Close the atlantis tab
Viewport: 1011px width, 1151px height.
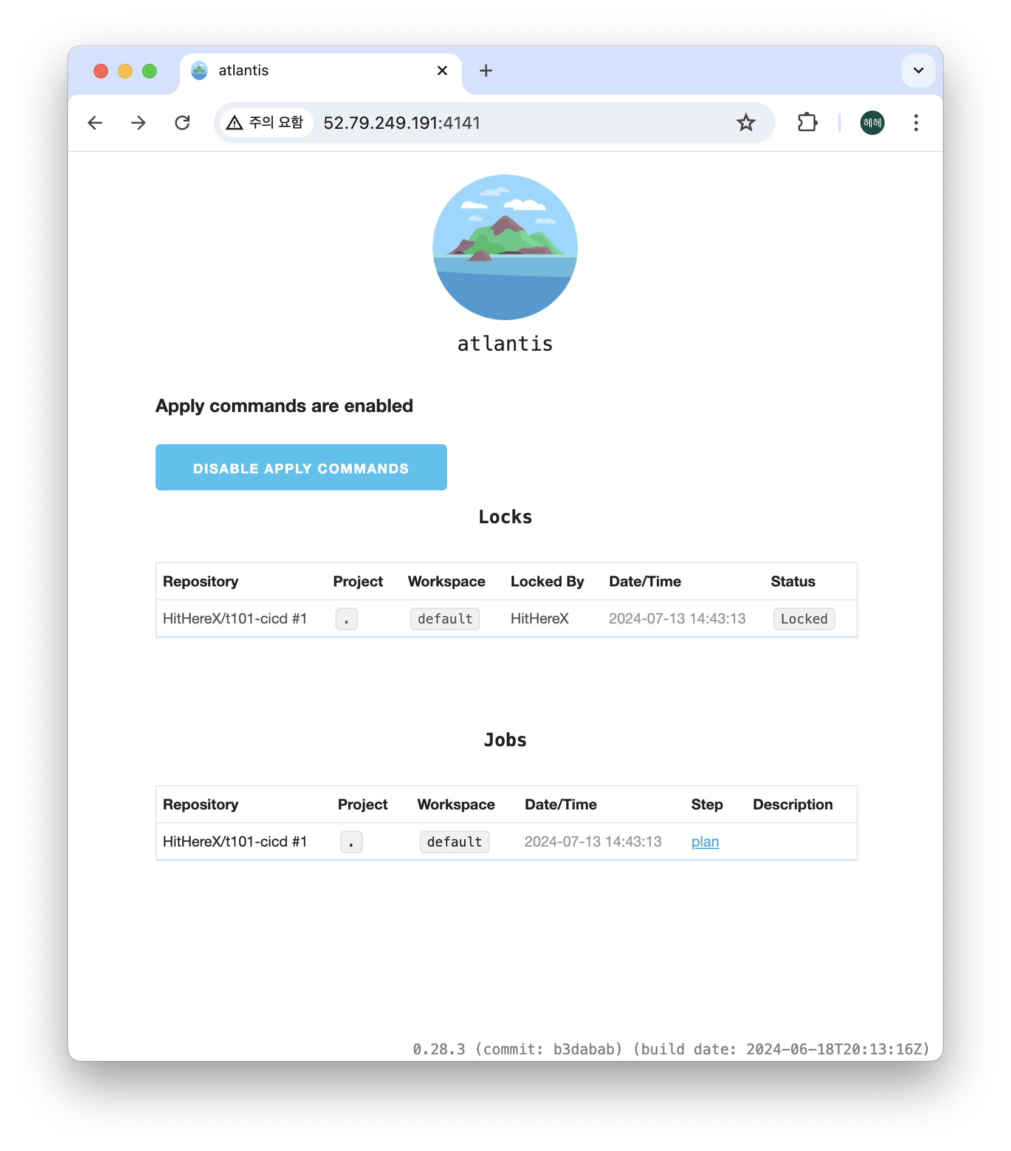click(442, 70)
